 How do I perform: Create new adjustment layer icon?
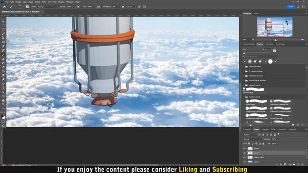pyautogui.click(x=290, y=164)
